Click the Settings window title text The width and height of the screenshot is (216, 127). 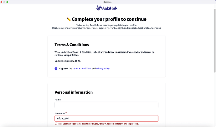pos(107,2)
